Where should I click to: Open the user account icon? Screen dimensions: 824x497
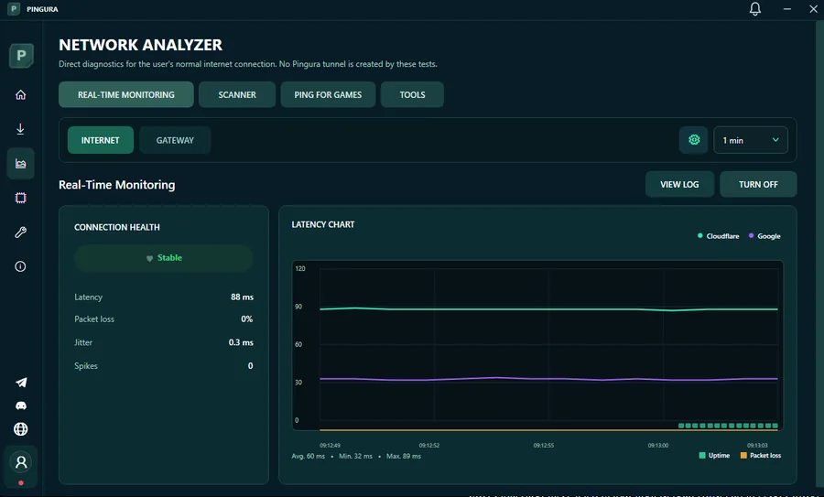click(21, 462)
